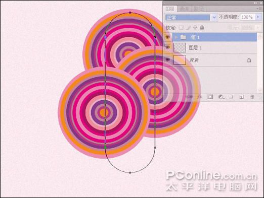Click path anchor at lower right side

pos(155,148)
